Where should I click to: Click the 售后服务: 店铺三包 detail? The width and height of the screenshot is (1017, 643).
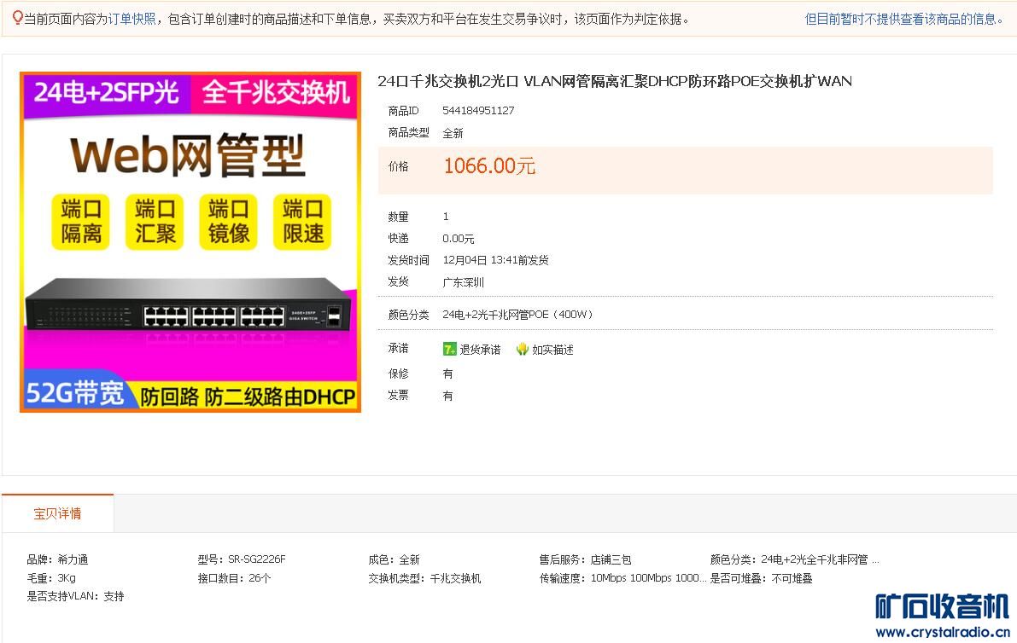[x=585, y=559]
